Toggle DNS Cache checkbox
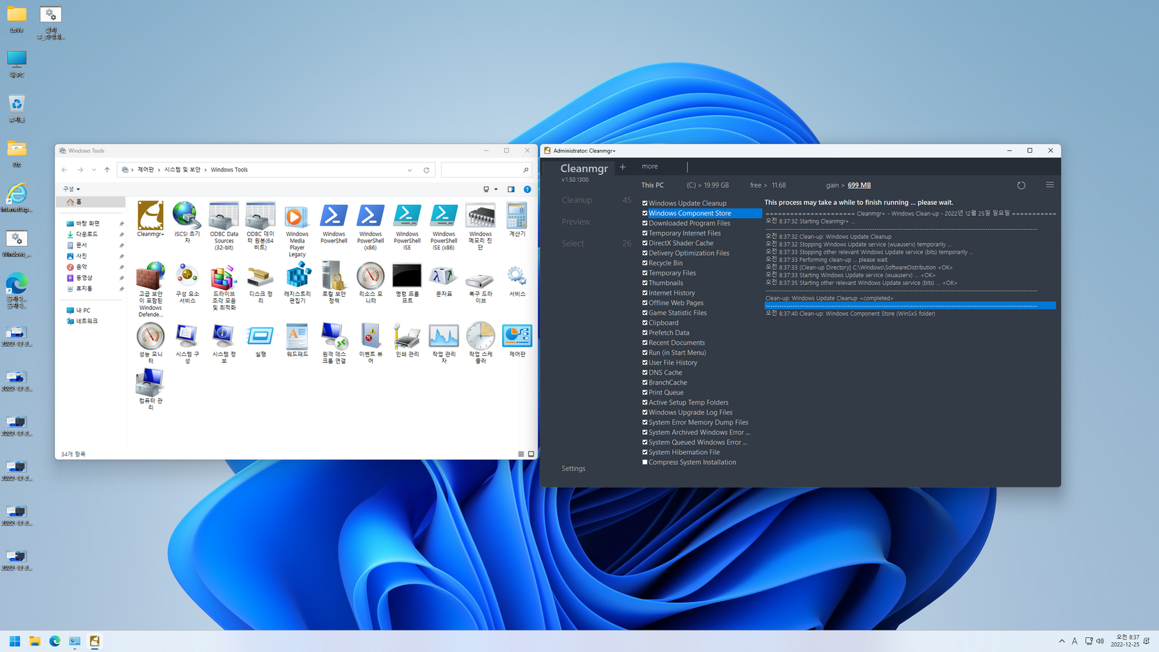This screenshot has height=652, width=1159. pyautogui.click(x=645, y=373)
